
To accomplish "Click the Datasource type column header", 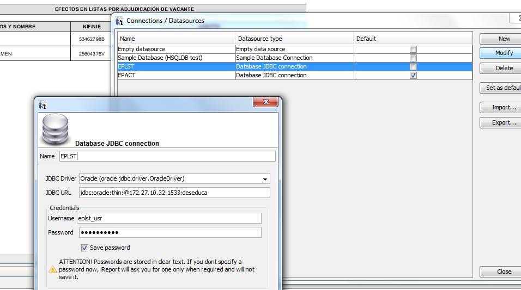I will click(294, 39).
